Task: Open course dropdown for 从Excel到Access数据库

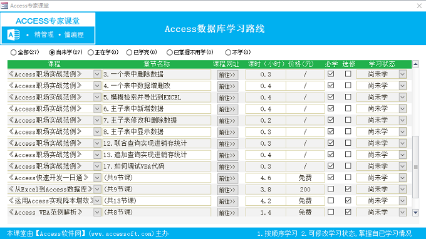Action: point(97,189)
